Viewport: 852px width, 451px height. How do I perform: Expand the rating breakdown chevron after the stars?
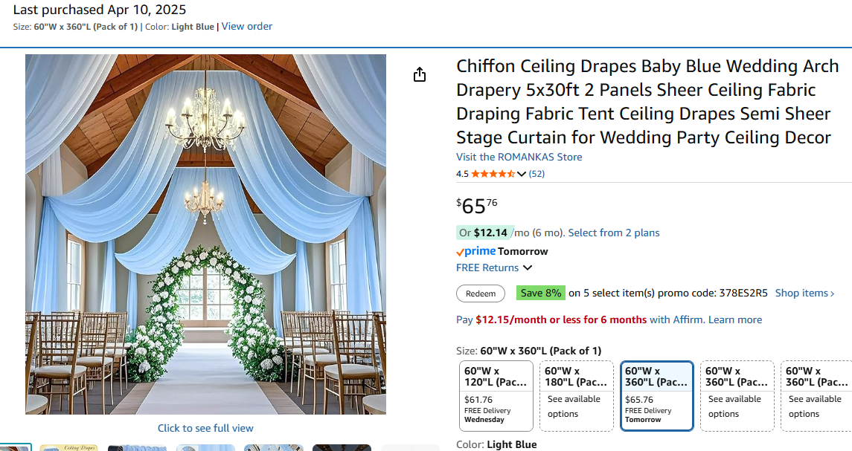tap(522, 174)
